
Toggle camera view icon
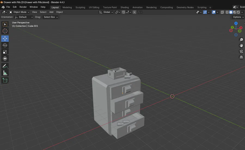(241, 51)
